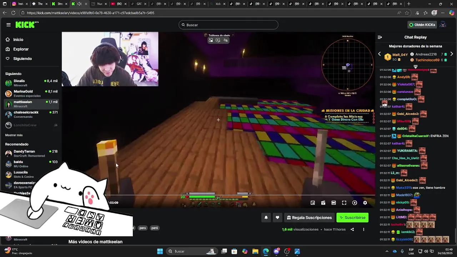This screenshot has width=457, height=257.
Task: Open the MarinaGold channel
Action: pyautogui.click(x=31, y=94)
